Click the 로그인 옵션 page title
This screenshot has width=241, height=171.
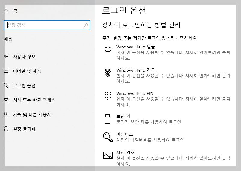pyautogui.click(x=124, y=11)
